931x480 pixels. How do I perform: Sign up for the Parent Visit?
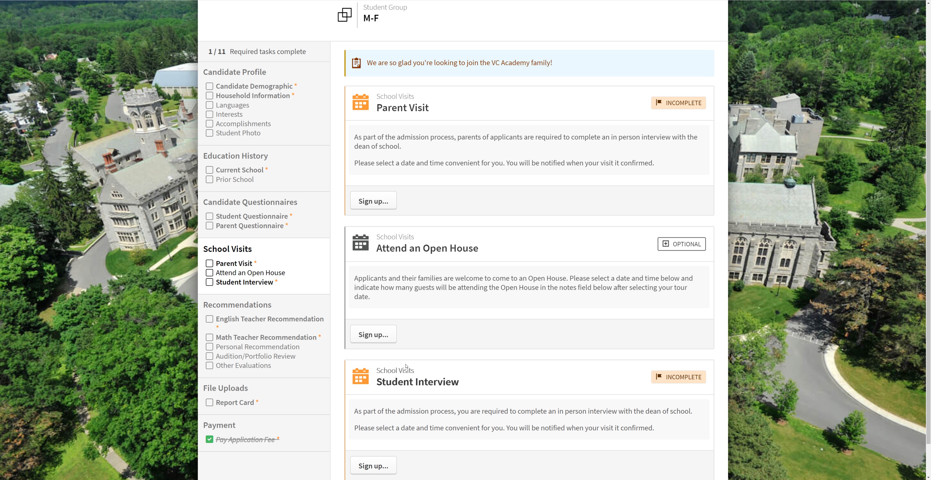[x=373, y=200]
